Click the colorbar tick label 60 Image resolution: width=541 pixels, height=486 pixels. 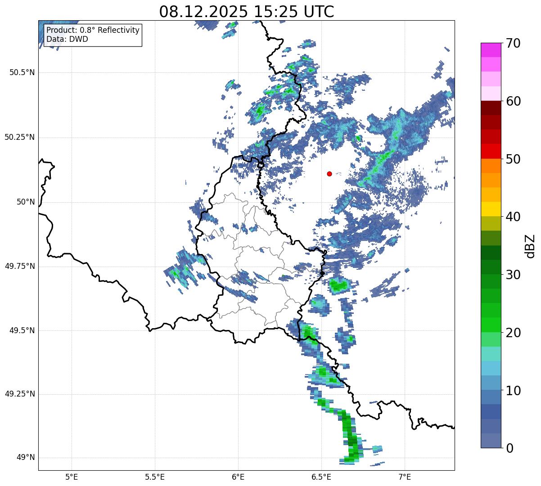click(x=514, y=101)
